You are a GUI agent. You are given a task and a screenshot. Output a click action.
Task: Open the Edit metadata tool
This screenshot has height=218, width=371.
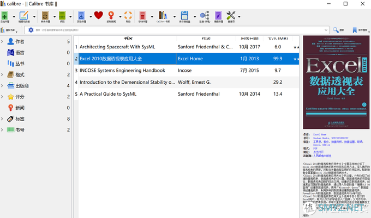pos(24,15)
